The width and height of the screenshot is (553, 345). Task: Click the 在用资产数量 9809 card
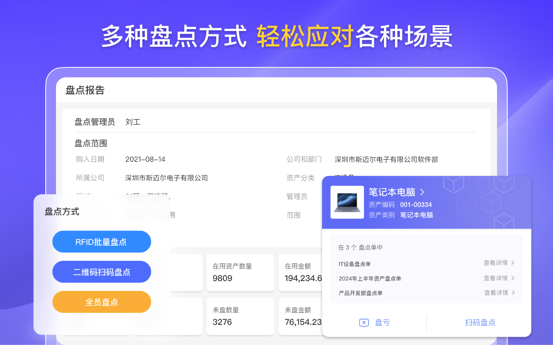point(240,273)
